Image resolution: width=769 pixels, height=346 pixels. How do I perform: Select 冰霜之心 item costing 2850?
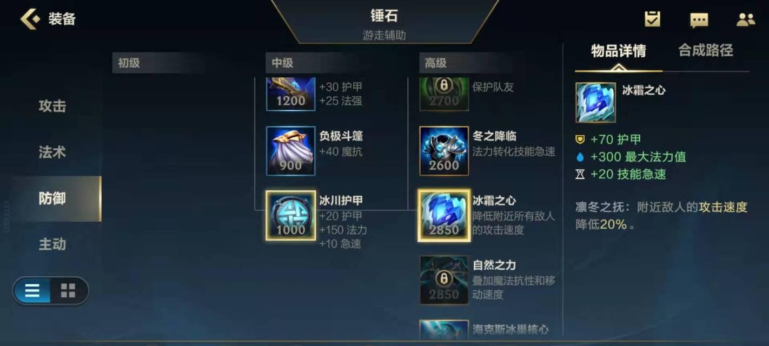tap(444, 216)
